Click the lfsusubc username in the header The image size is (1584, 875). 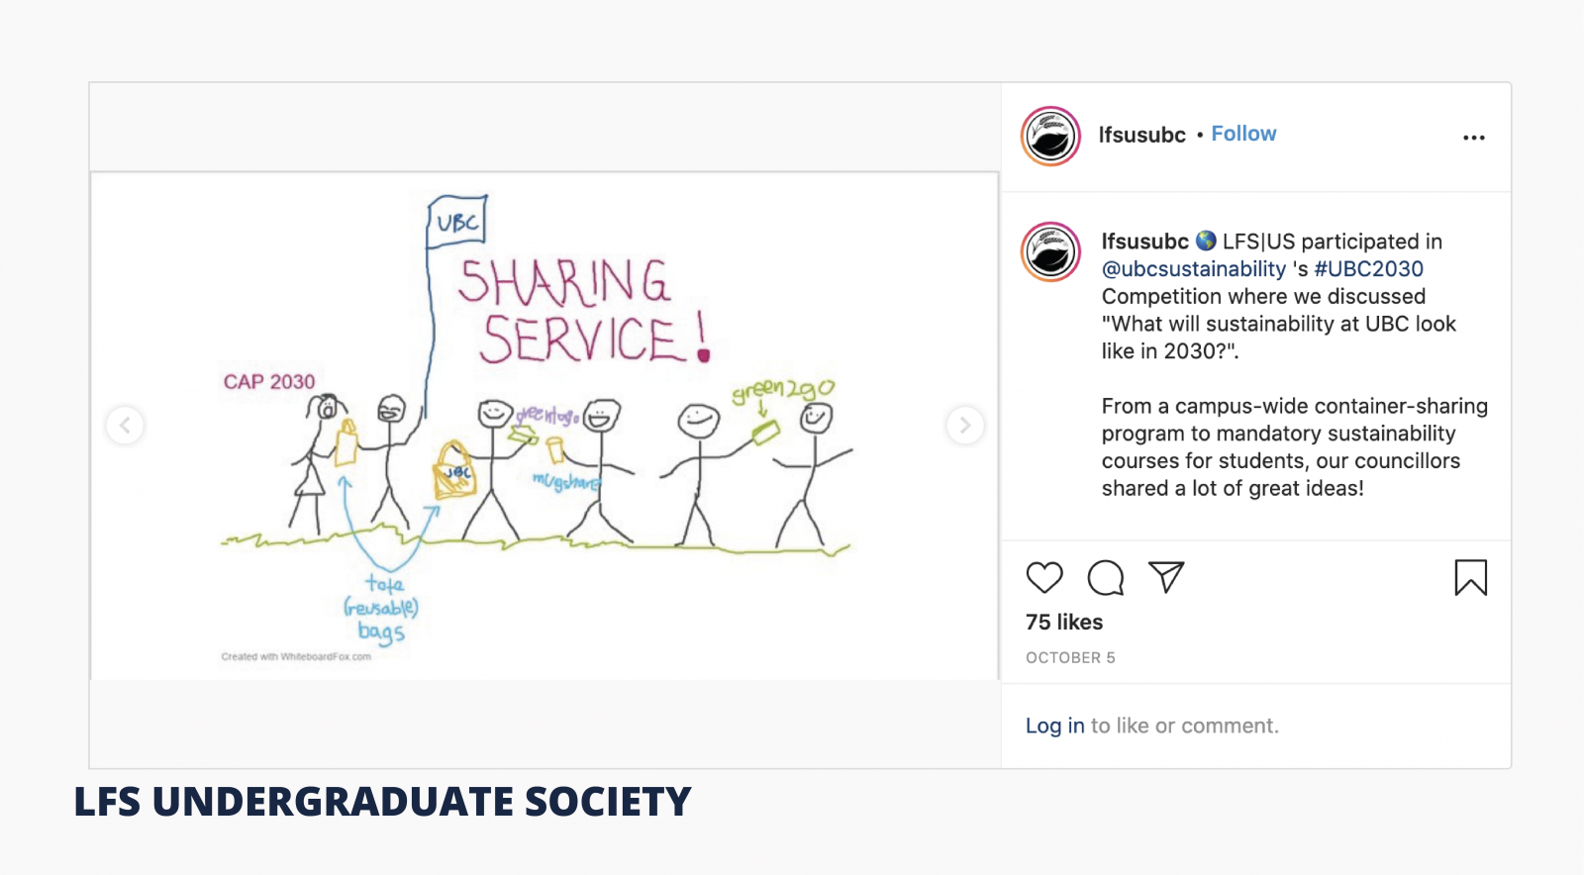pyautogui.click(x=1141, y=135)
